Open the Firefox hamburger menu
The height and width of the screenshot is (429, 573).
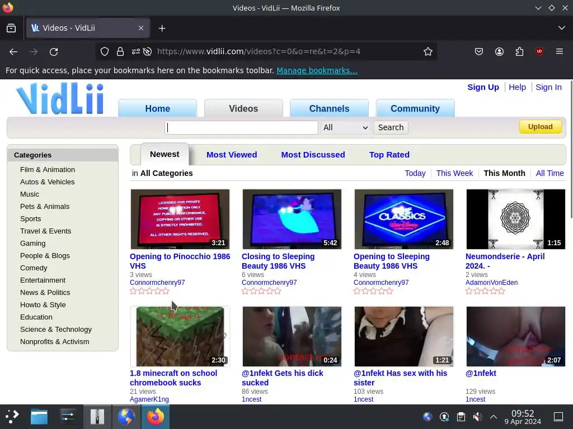point(560,51)
